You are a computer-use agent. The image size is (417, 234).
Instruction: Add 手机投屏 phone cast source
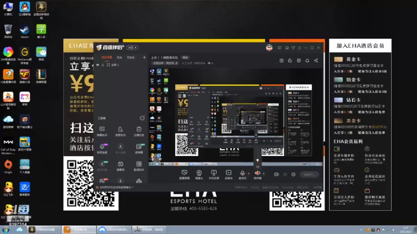pyautogui.click(x=214, y=175)
